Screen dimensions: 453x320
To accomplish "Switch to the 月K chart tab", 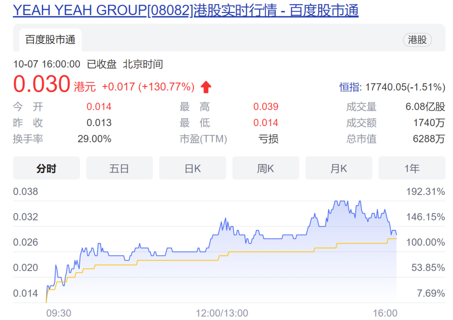I will (338, 168).
